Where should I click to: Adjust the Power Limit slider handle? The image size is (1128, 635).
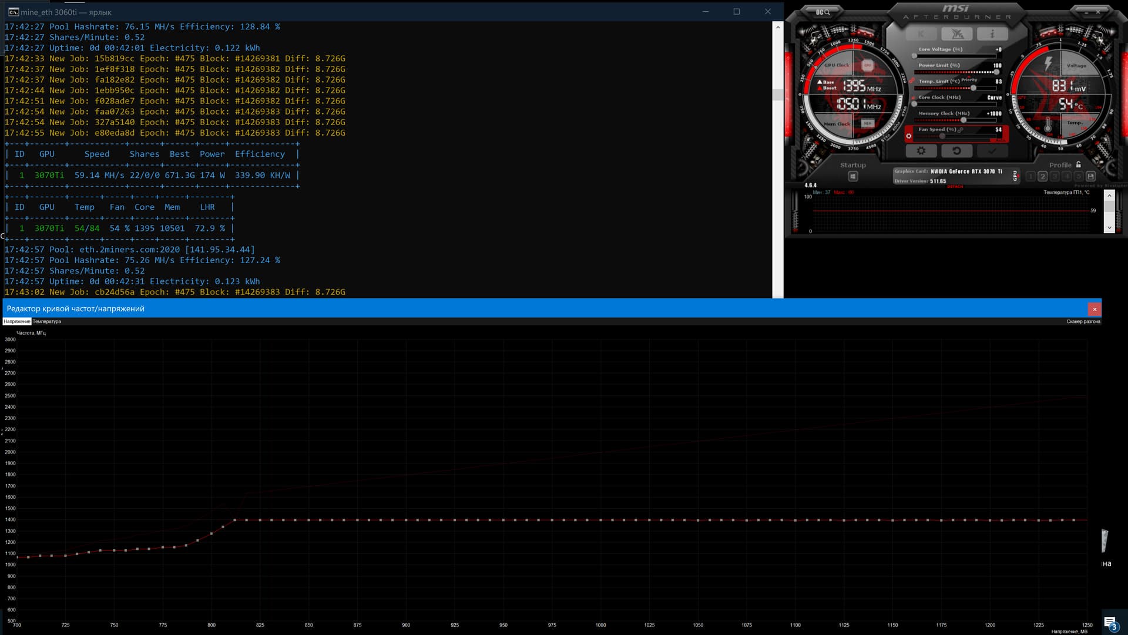pyautogui.click(x=996, y=72)
